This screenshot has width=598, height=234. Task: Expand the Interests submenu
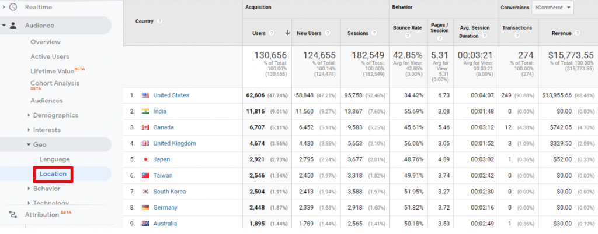29,130
